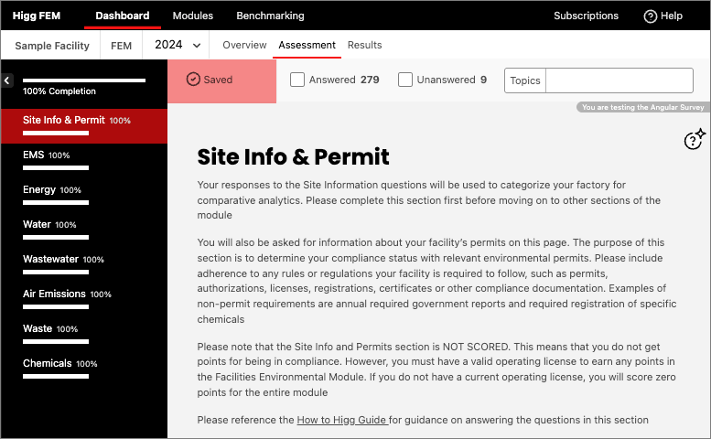This screenshot has width=711, height=439.
Task: Follow the How to Higg Guide link
Action: coord(342,421)
